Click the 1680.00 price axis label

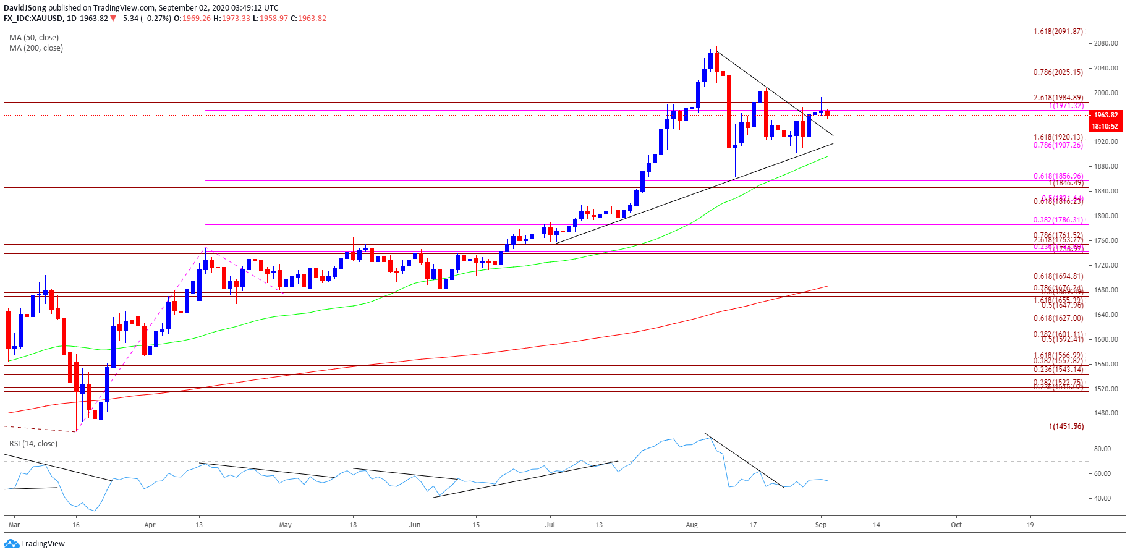(1106, 290)
